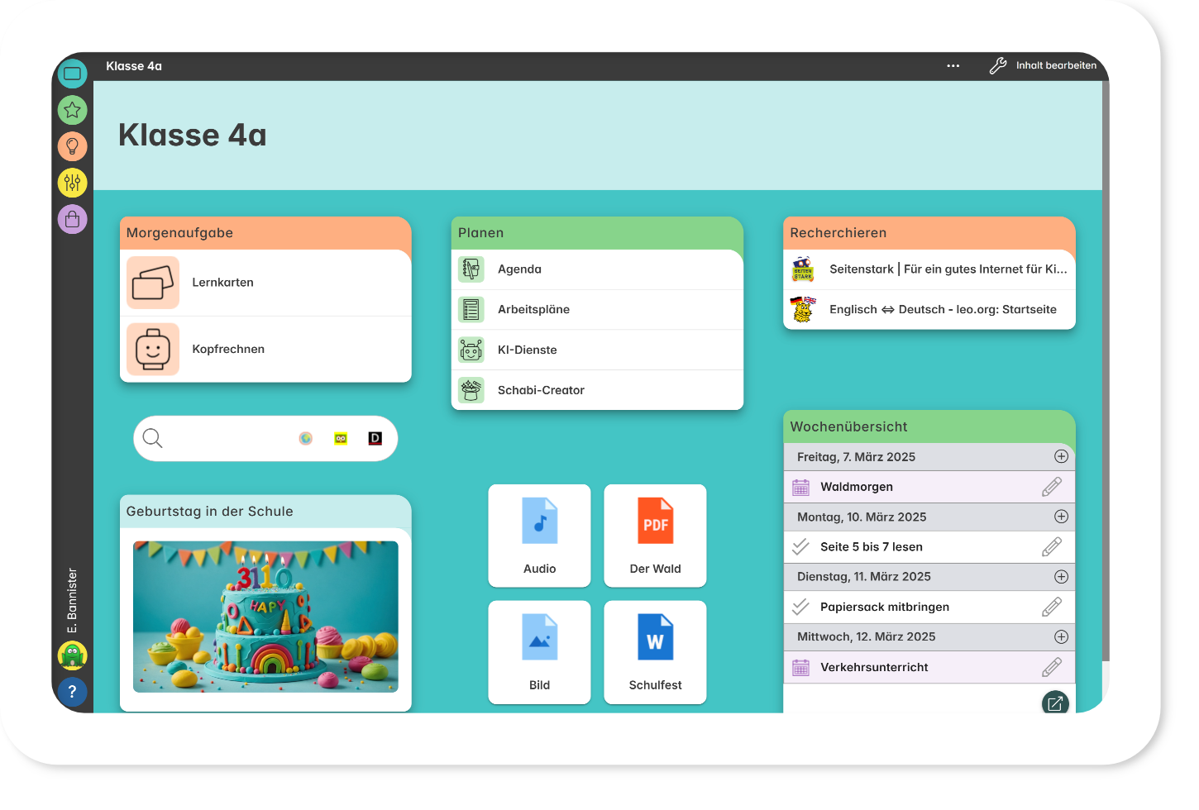The width and height of the screenshot is (1199, 810).
Task: Add entry to Mittwoch, 12. März 2025
Action: click(x=1061, y=637)
